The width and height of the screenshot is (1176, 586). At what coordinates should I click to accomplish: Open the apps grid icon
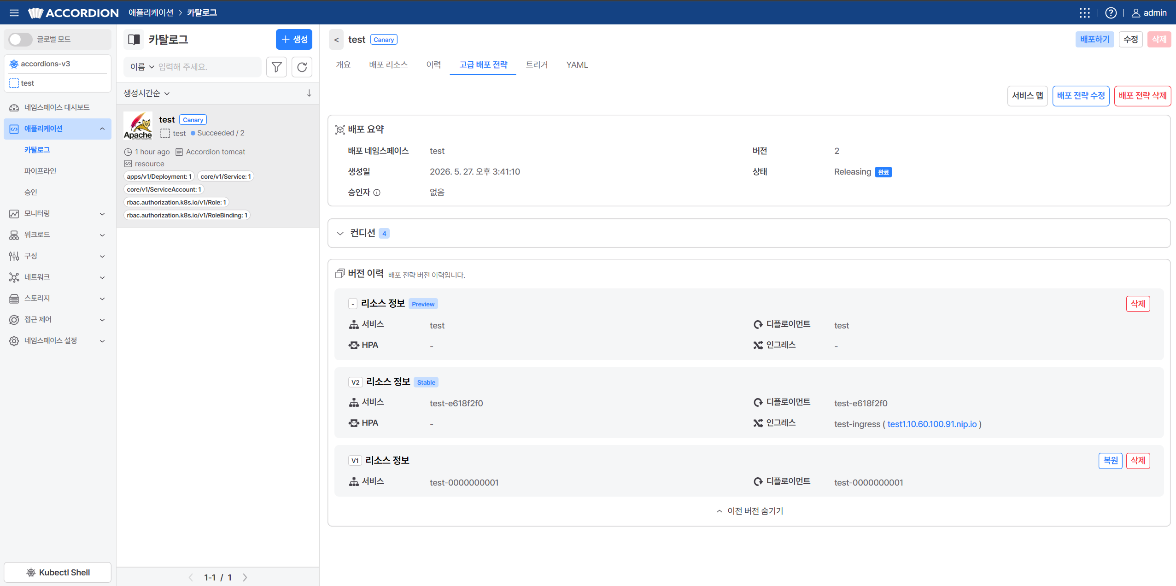coord(1084,13)
